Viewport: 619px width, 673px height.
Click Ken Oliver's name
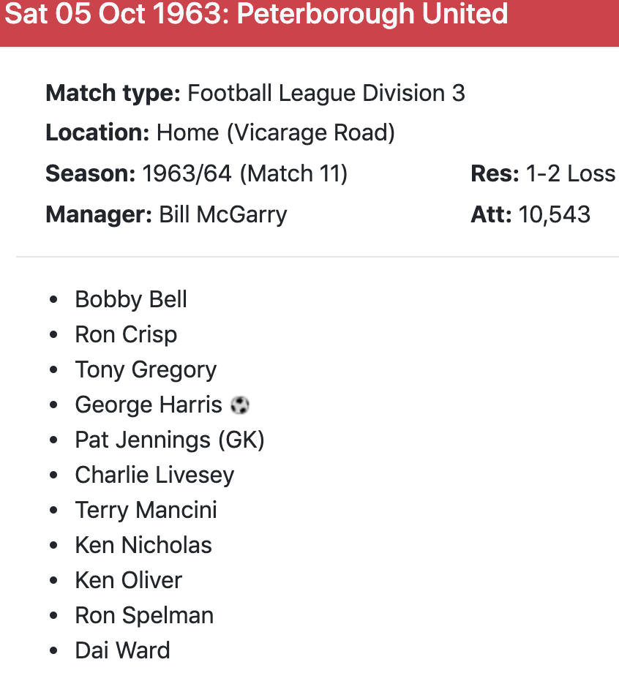coord(128,580)
